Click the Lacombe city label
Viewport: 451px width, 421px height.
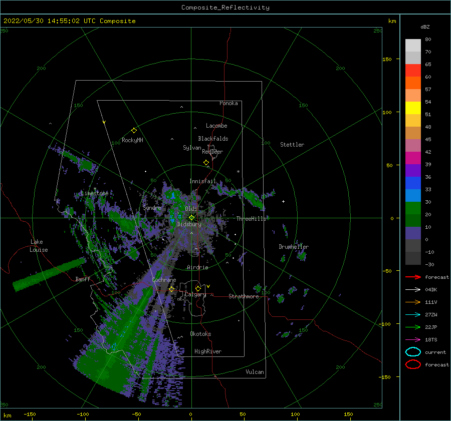216,126
